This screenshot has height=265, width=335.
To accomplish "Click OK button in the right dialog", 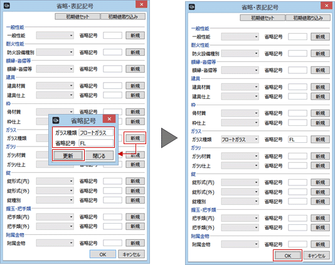I will (x=288, y=256).
